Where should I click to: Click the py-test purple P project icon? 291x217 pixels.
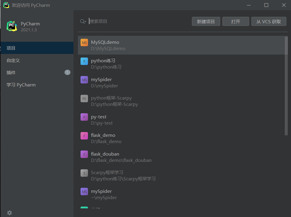tap(84, 117)
